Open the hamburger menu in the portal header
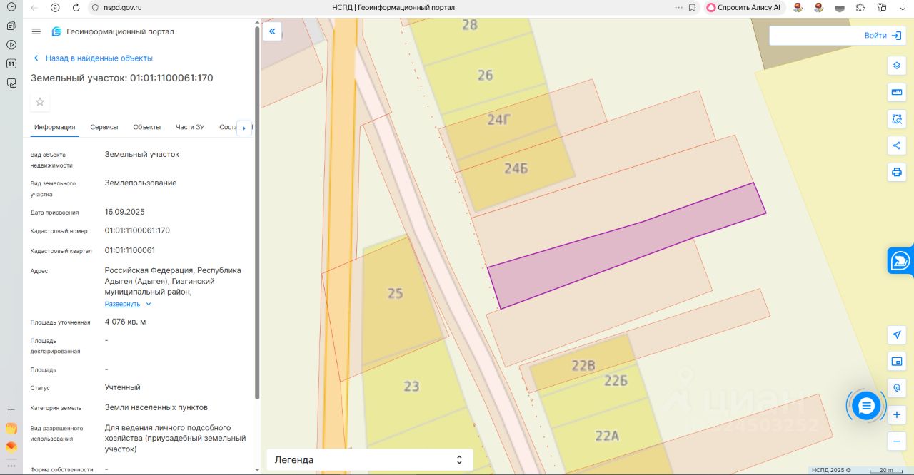Screen dimensions: 914x475 coord(36,31)
